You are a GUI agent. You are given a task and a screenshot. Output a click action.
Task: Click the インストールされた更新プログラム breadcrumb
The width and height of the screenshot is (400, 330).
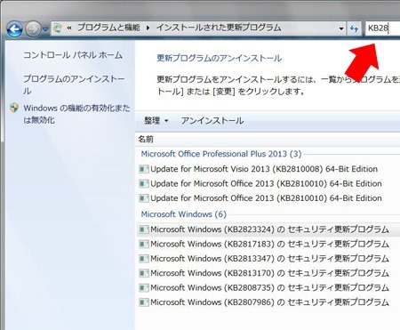[x=219, y=28]
